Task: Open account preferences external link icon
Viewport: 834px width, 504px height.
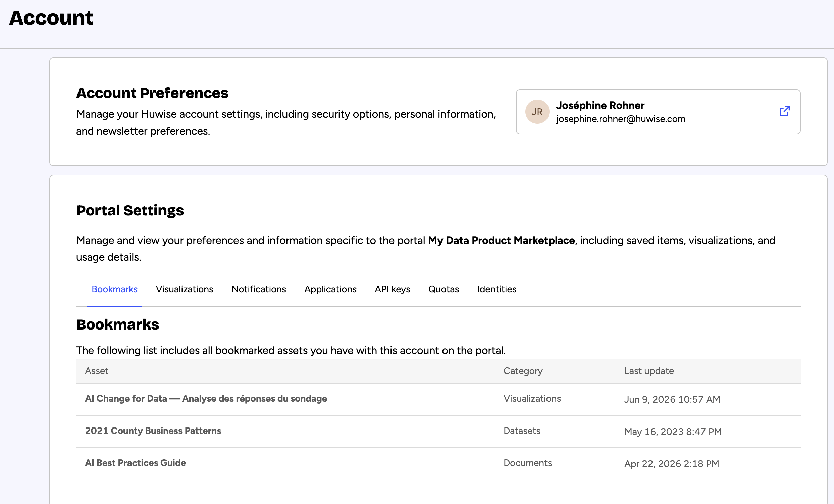Action: click(784, 111)
